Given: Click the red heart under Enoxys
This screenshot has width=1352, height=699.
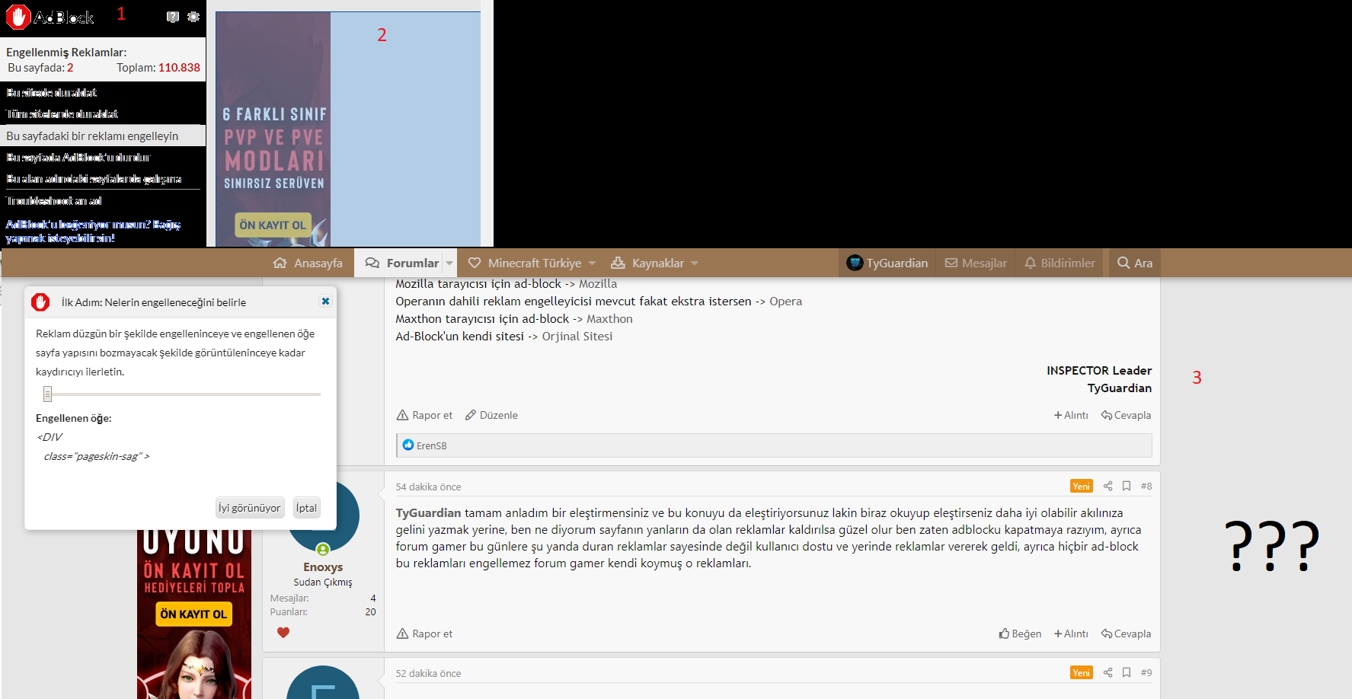Looking at the screenshot, I should (283, 632).
